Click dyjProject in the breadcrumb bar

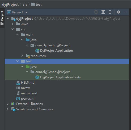pos(10,5)
